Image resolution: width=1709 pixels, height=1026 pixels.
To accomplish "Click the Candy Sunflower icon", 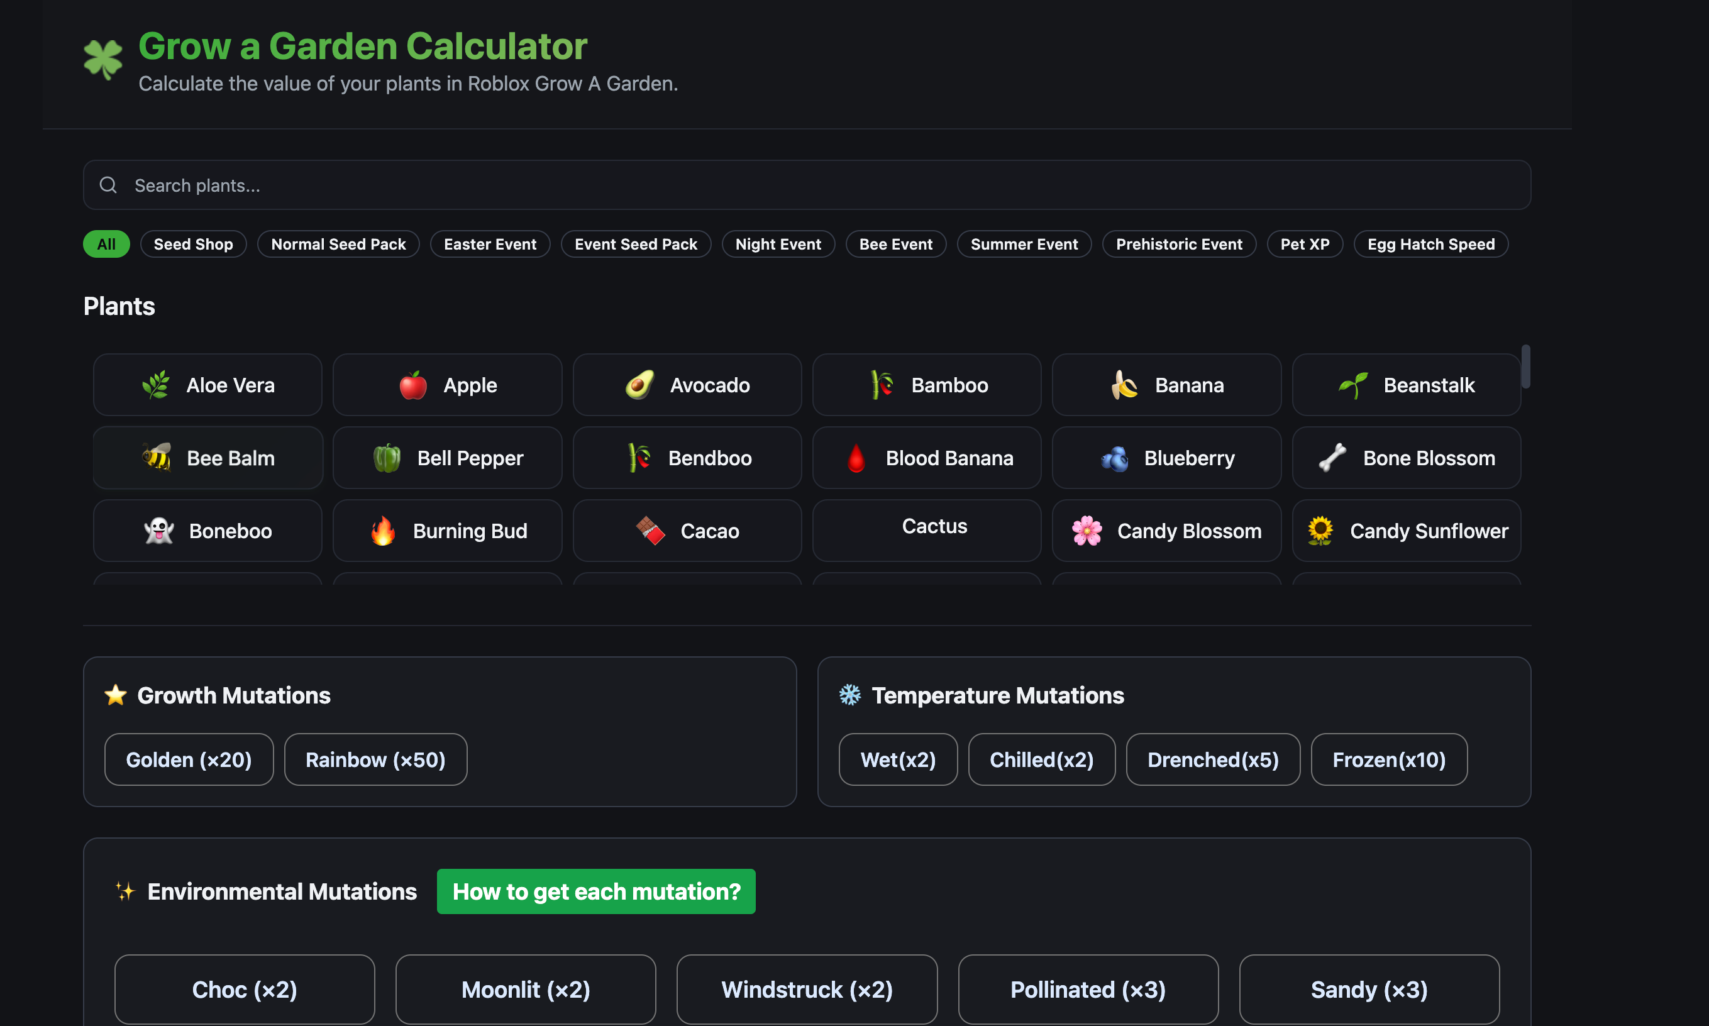I will (x=1320, y=531).
